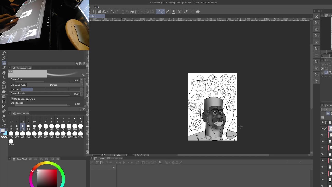This screenshot has height=187, width=332.
Task: Click the last Fill bucket icon in the command bar
Action: 198,12
